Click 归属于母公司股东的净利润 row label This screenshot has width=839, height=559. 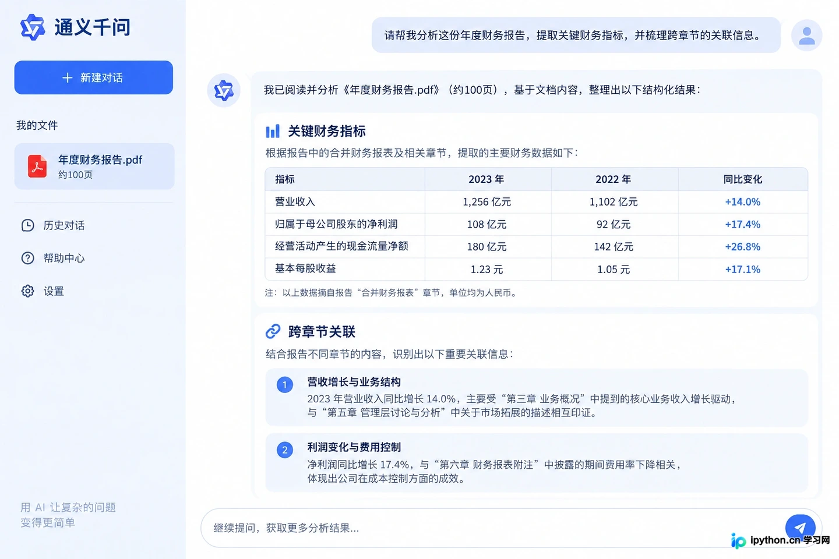(x=336, y=224)
